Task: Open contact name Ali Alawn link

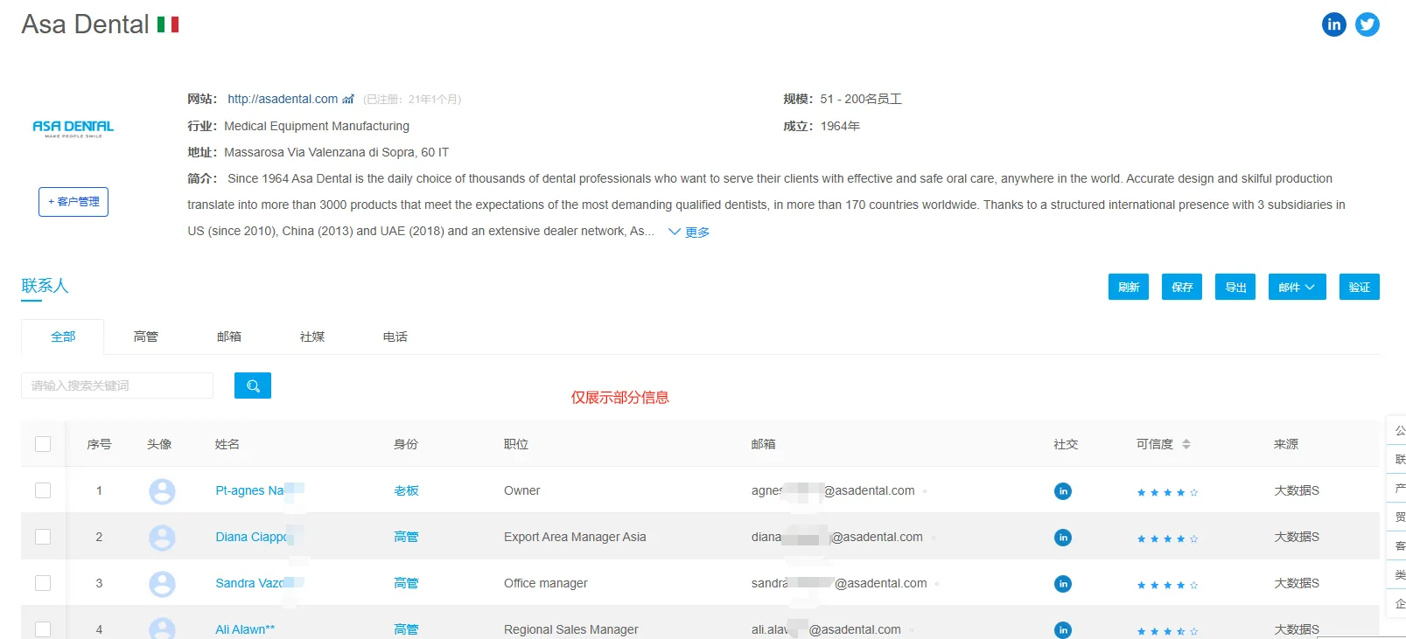Action: coord(245,629)
